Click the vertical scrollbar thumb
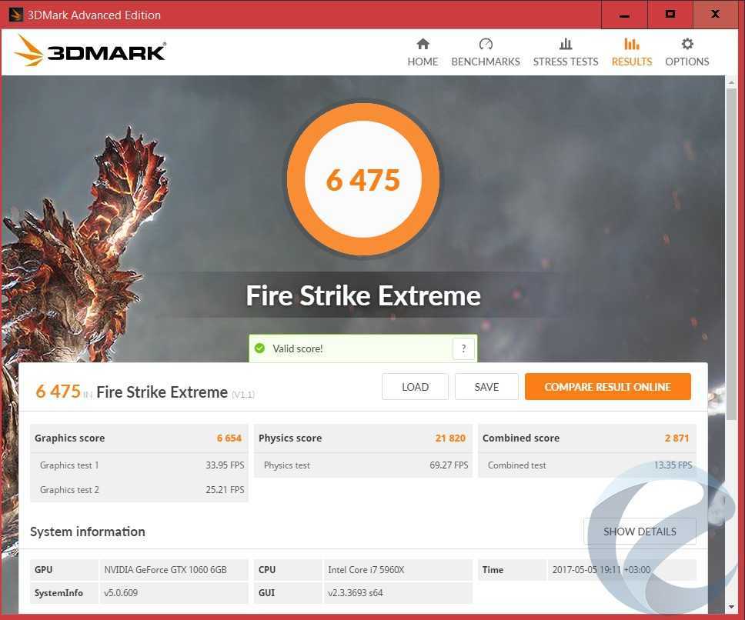The height and width of the screenshot is (620, 745). (730, 254)
